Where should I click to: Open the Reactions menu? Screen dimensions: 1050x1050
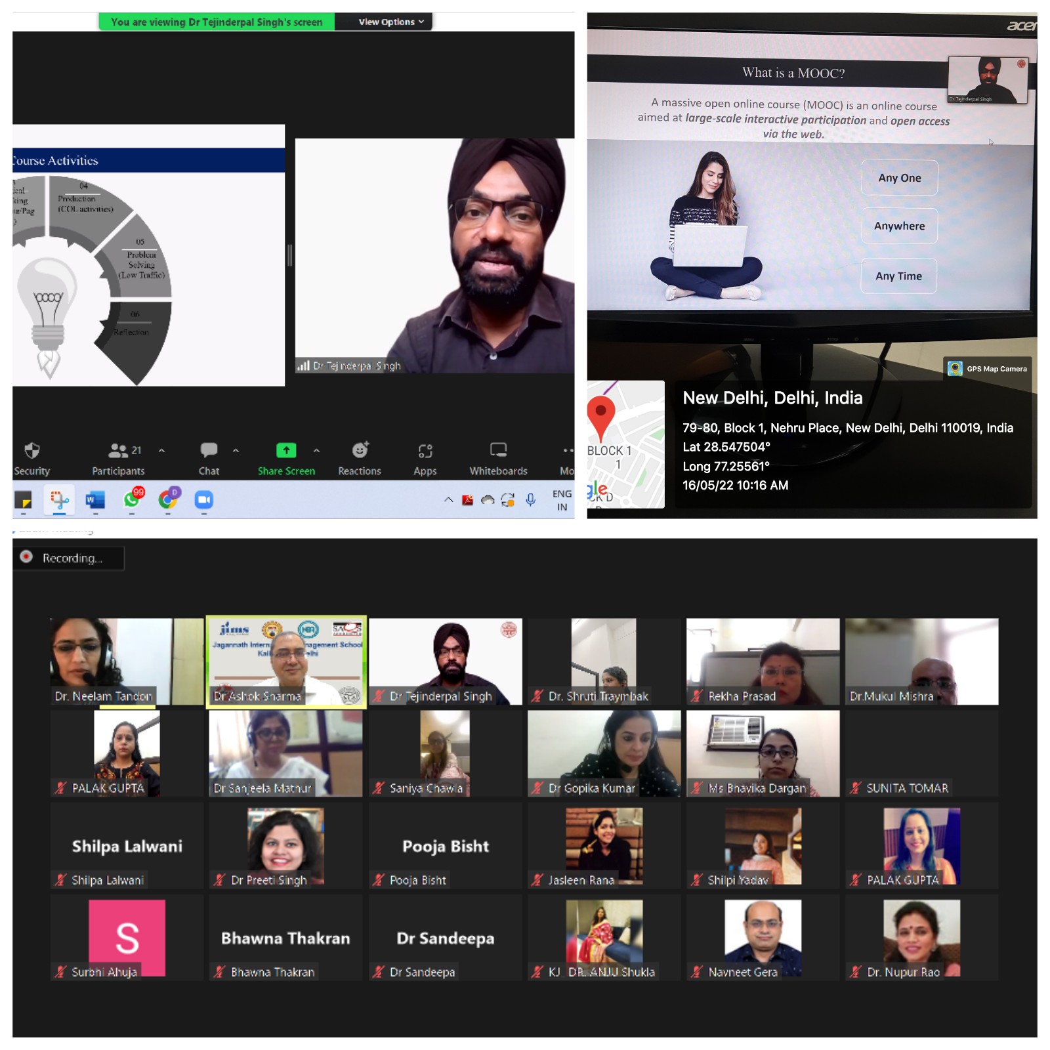point(359,458)
